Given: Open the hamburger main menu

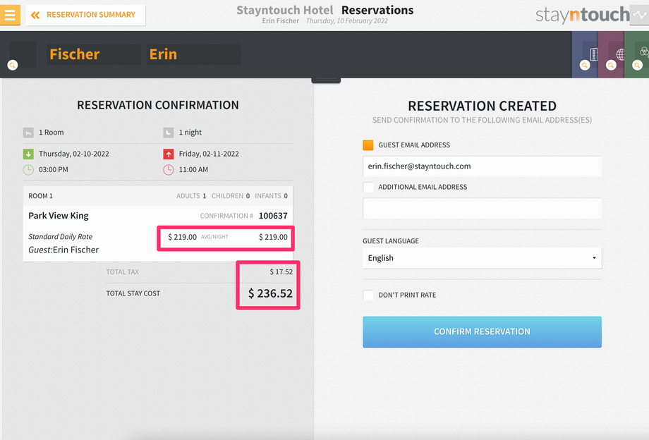Looking at the screenshot, I should click(10, 15).
